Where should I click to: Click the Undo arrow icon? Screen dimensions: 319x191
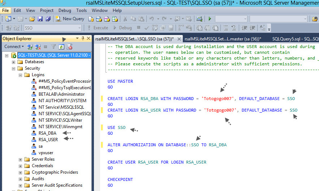click(x=152, y=19)
